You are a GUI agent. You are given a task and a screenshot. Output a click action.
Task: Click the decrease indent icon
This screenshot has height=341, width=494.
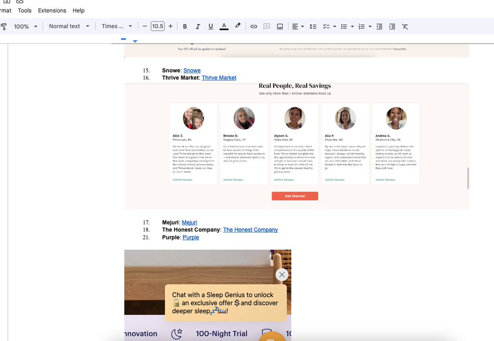click(379, 26)
